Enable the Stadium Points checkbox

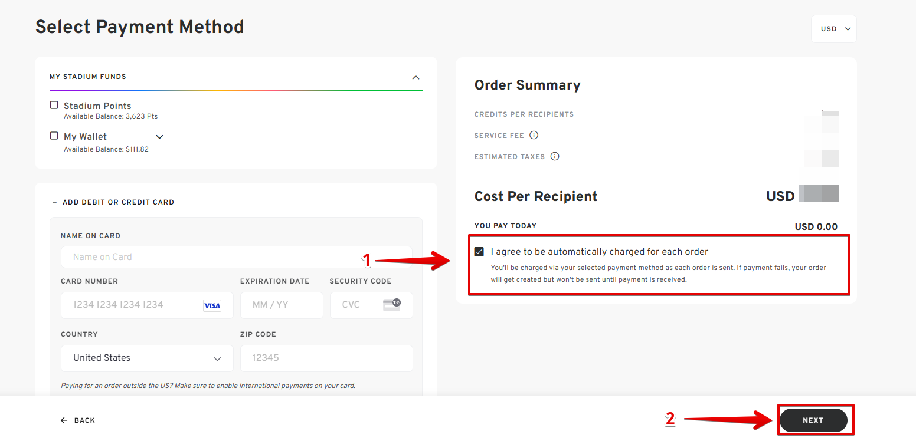pos(54,105)
